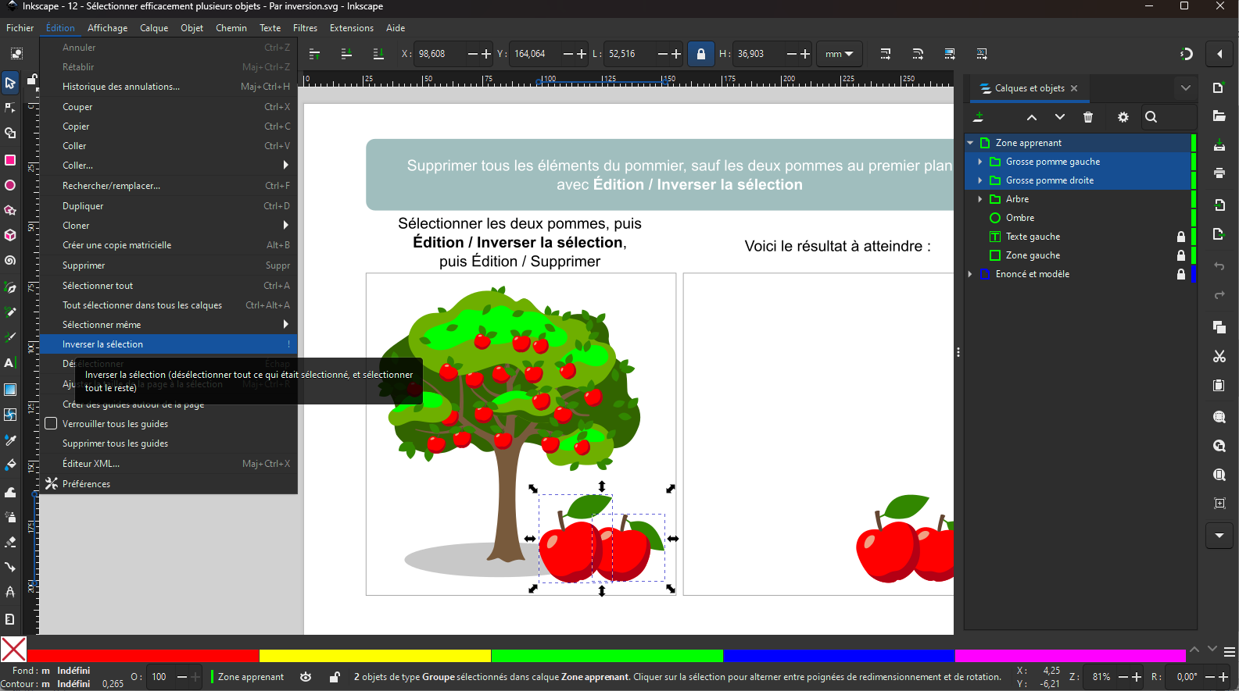1239x691 pixels.
Task: Expand the Enoncé et modèle layer
Action: click(970, 274)
